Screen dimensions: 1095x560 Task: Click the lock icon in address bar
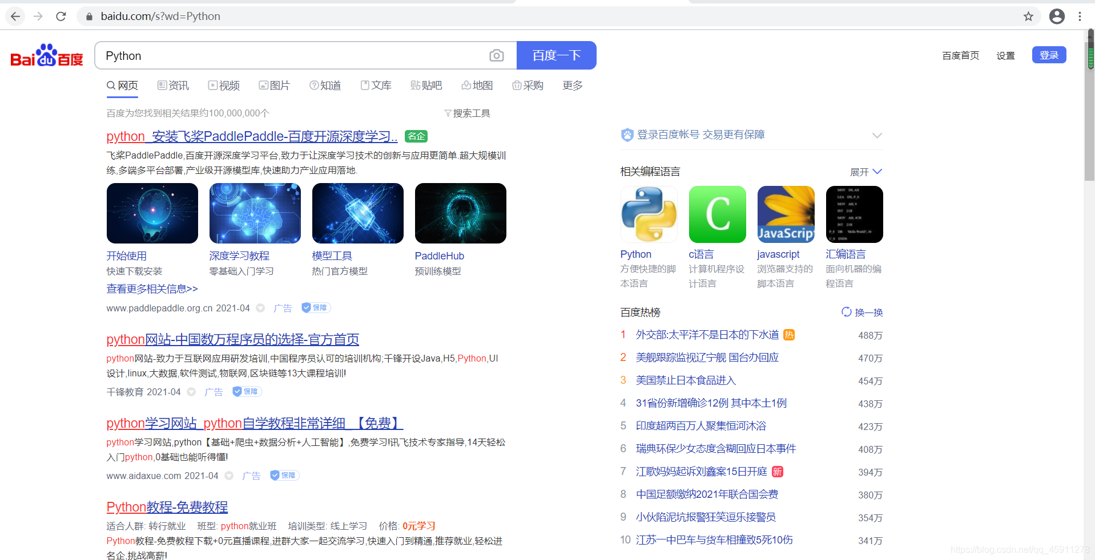coord(89,17)
